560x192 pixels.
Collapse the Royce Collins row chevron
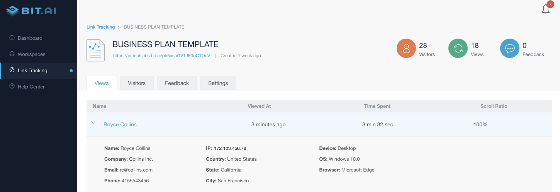93,122
